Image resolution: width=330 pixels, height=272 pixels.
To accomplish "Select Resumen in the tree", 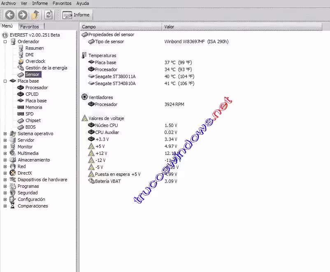I will (x=35, y=48).
